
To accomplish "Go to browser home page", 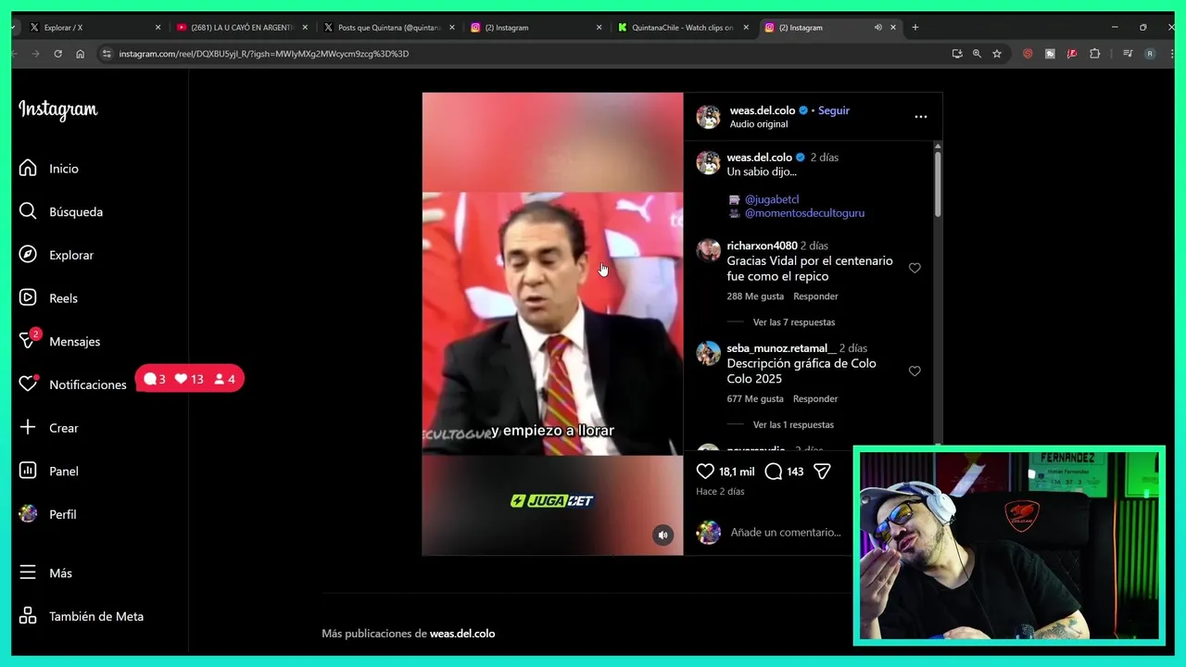I will pos(80,54).
